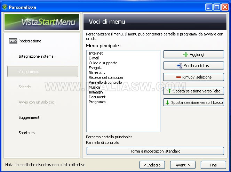Maximize the Personalizza window
The width and height of the screenshot is (231, 172).
click(x=217, y=7)
